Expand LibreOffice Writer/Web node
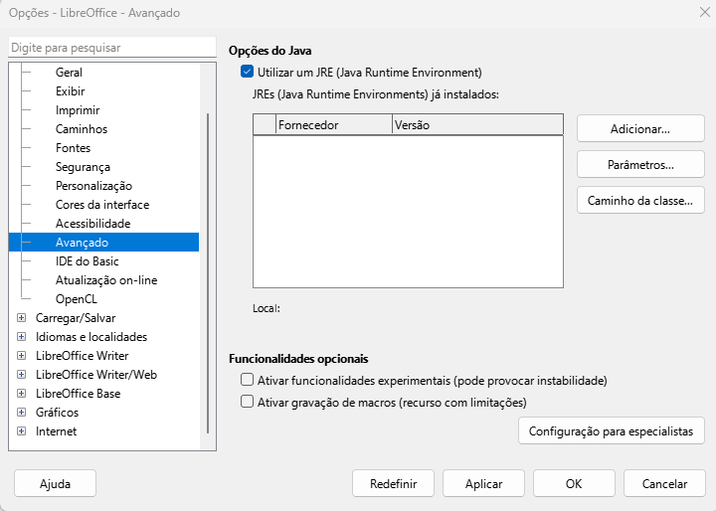716x511 pixels. coord(22,375)
